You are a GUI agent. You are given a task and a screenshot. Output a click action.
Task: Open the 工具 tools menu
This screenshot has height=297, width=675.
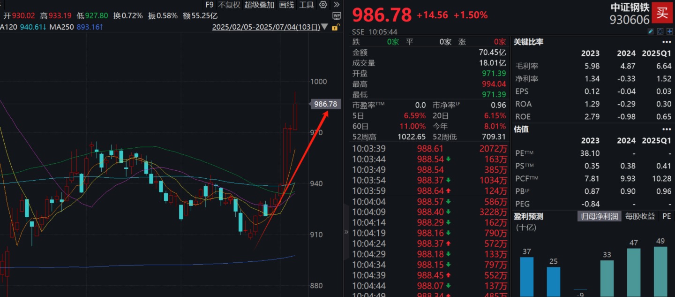(306, 5)
